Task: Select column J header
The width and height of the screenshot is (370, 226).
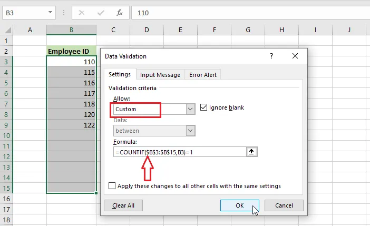Action: pyautogui.click(x=349, y=30)
